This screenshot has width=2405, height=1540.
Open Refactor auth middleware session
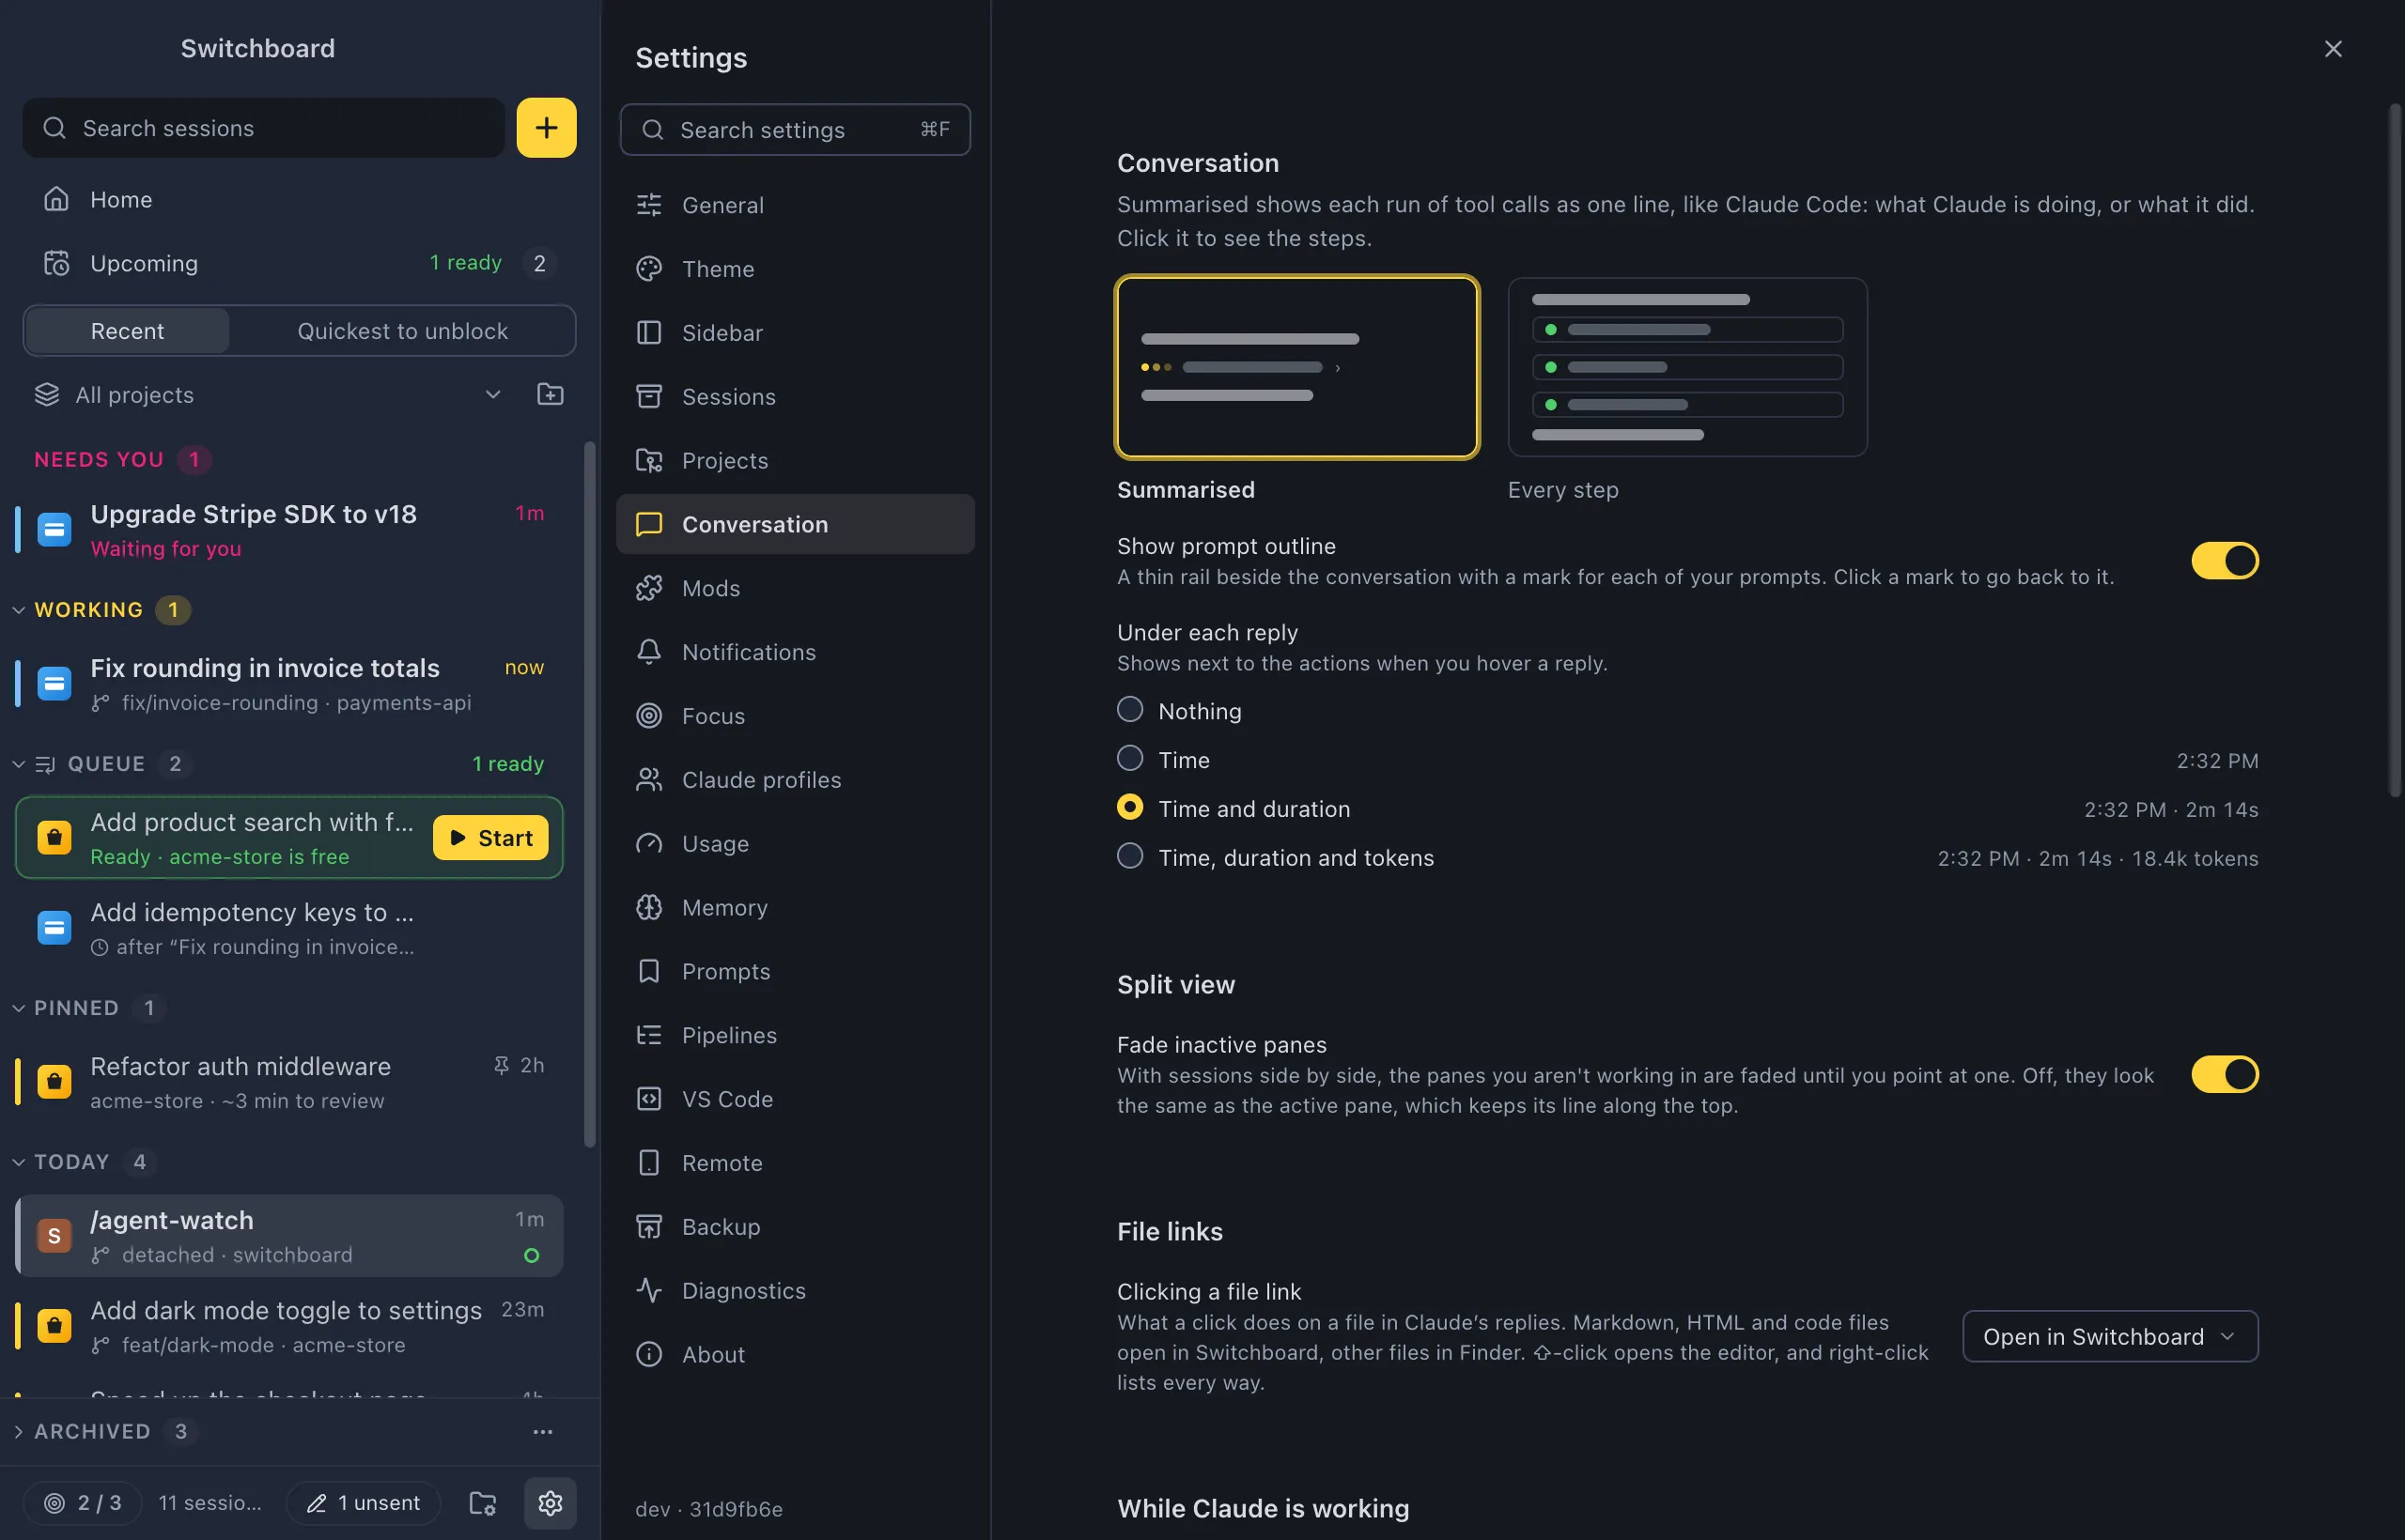pyautogui.click(x=288, y=1082)
